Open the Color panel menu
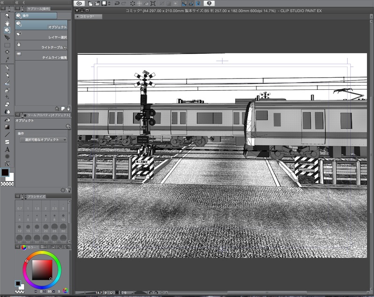374x297 pixels. point(17,247)
